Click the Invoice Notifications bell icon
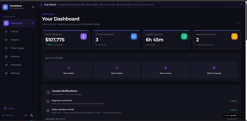 (x=48, y=93)
